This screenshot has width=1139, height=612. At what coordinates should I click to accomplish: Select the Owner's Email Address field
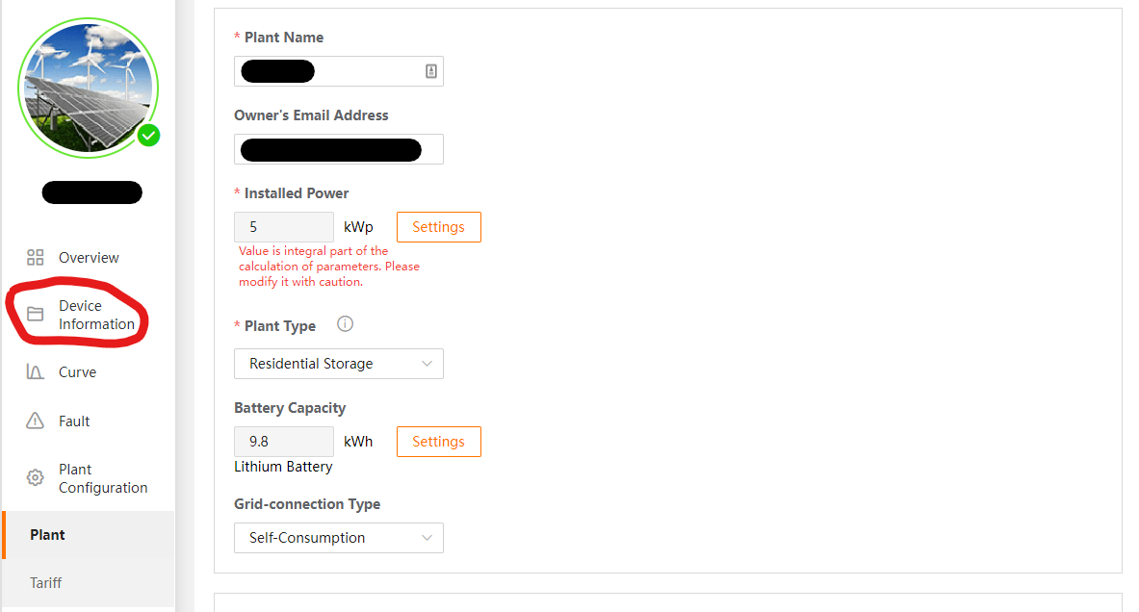tap(339, 148)
